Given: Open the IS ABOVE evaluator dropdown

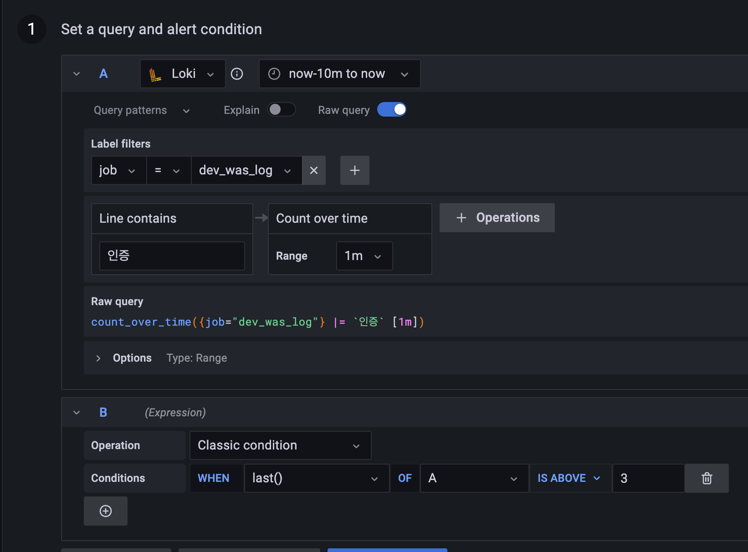Looking at the screenshot, I should pos(570,478).
